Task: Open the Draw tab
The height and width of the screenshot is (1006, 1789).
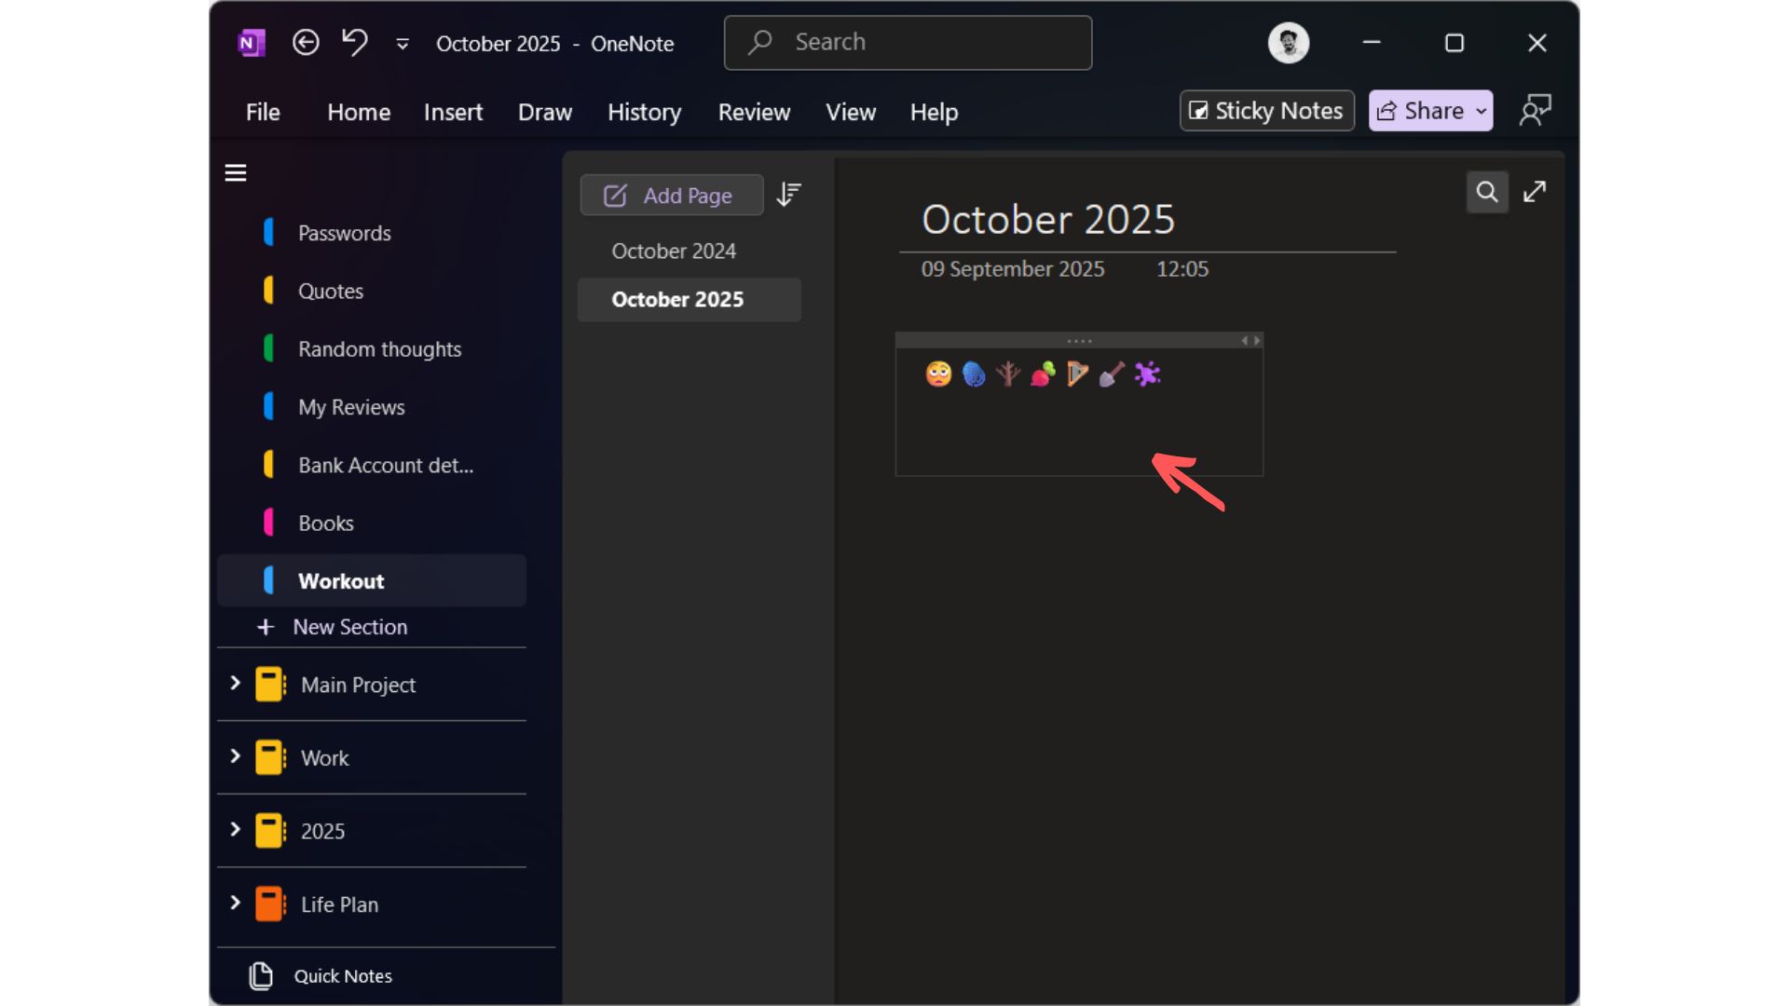Action: coord(545,112)
